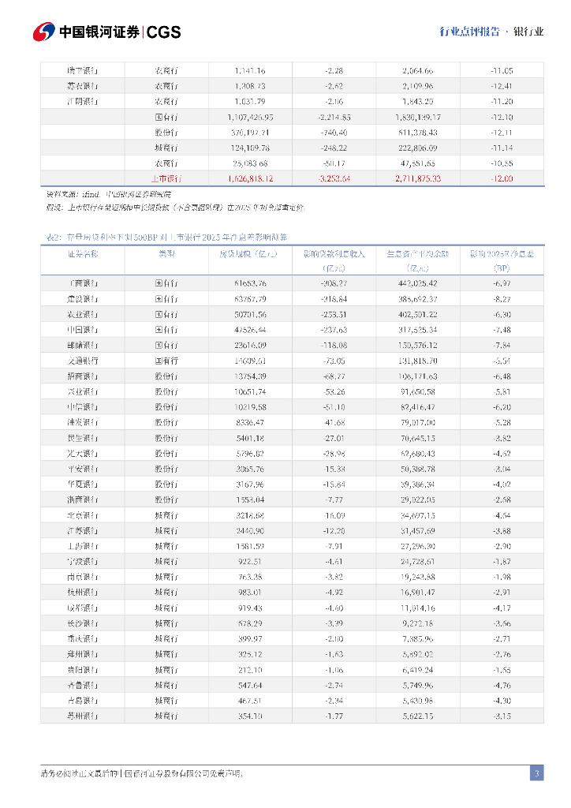Click the '平安银行' row name
571x808 pixels.
tap(82, 469)
